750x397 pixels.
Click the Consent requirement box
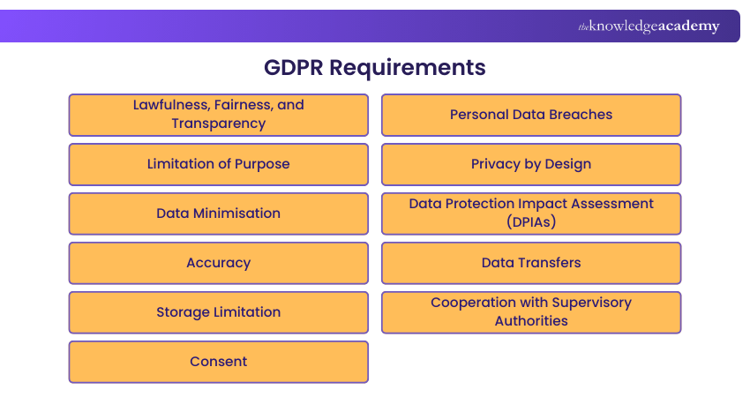tap(218, 362)
